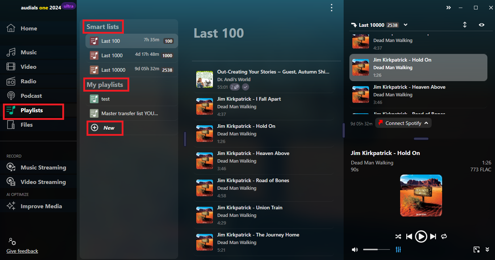This screenshot has width=495, height=260.
Task: Click the left panel splitter handle
Action: tap(185, 139)
